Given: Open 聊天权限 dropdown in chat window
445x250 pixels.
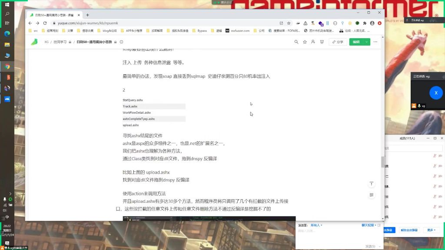Looking at the screenshot, I should [369, 225].
